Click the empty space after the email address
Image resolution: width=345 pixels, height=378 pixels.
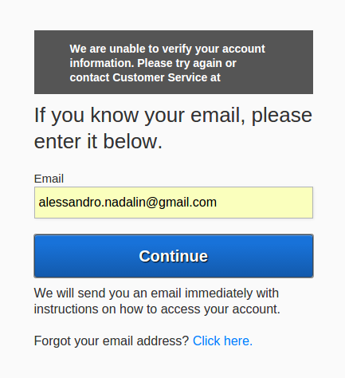pos(265,203)
